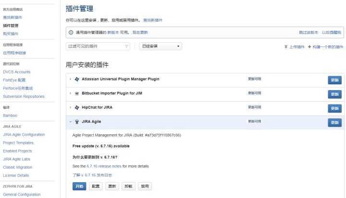Focus the 过滤可见的插件 filter field

point(98,46)
